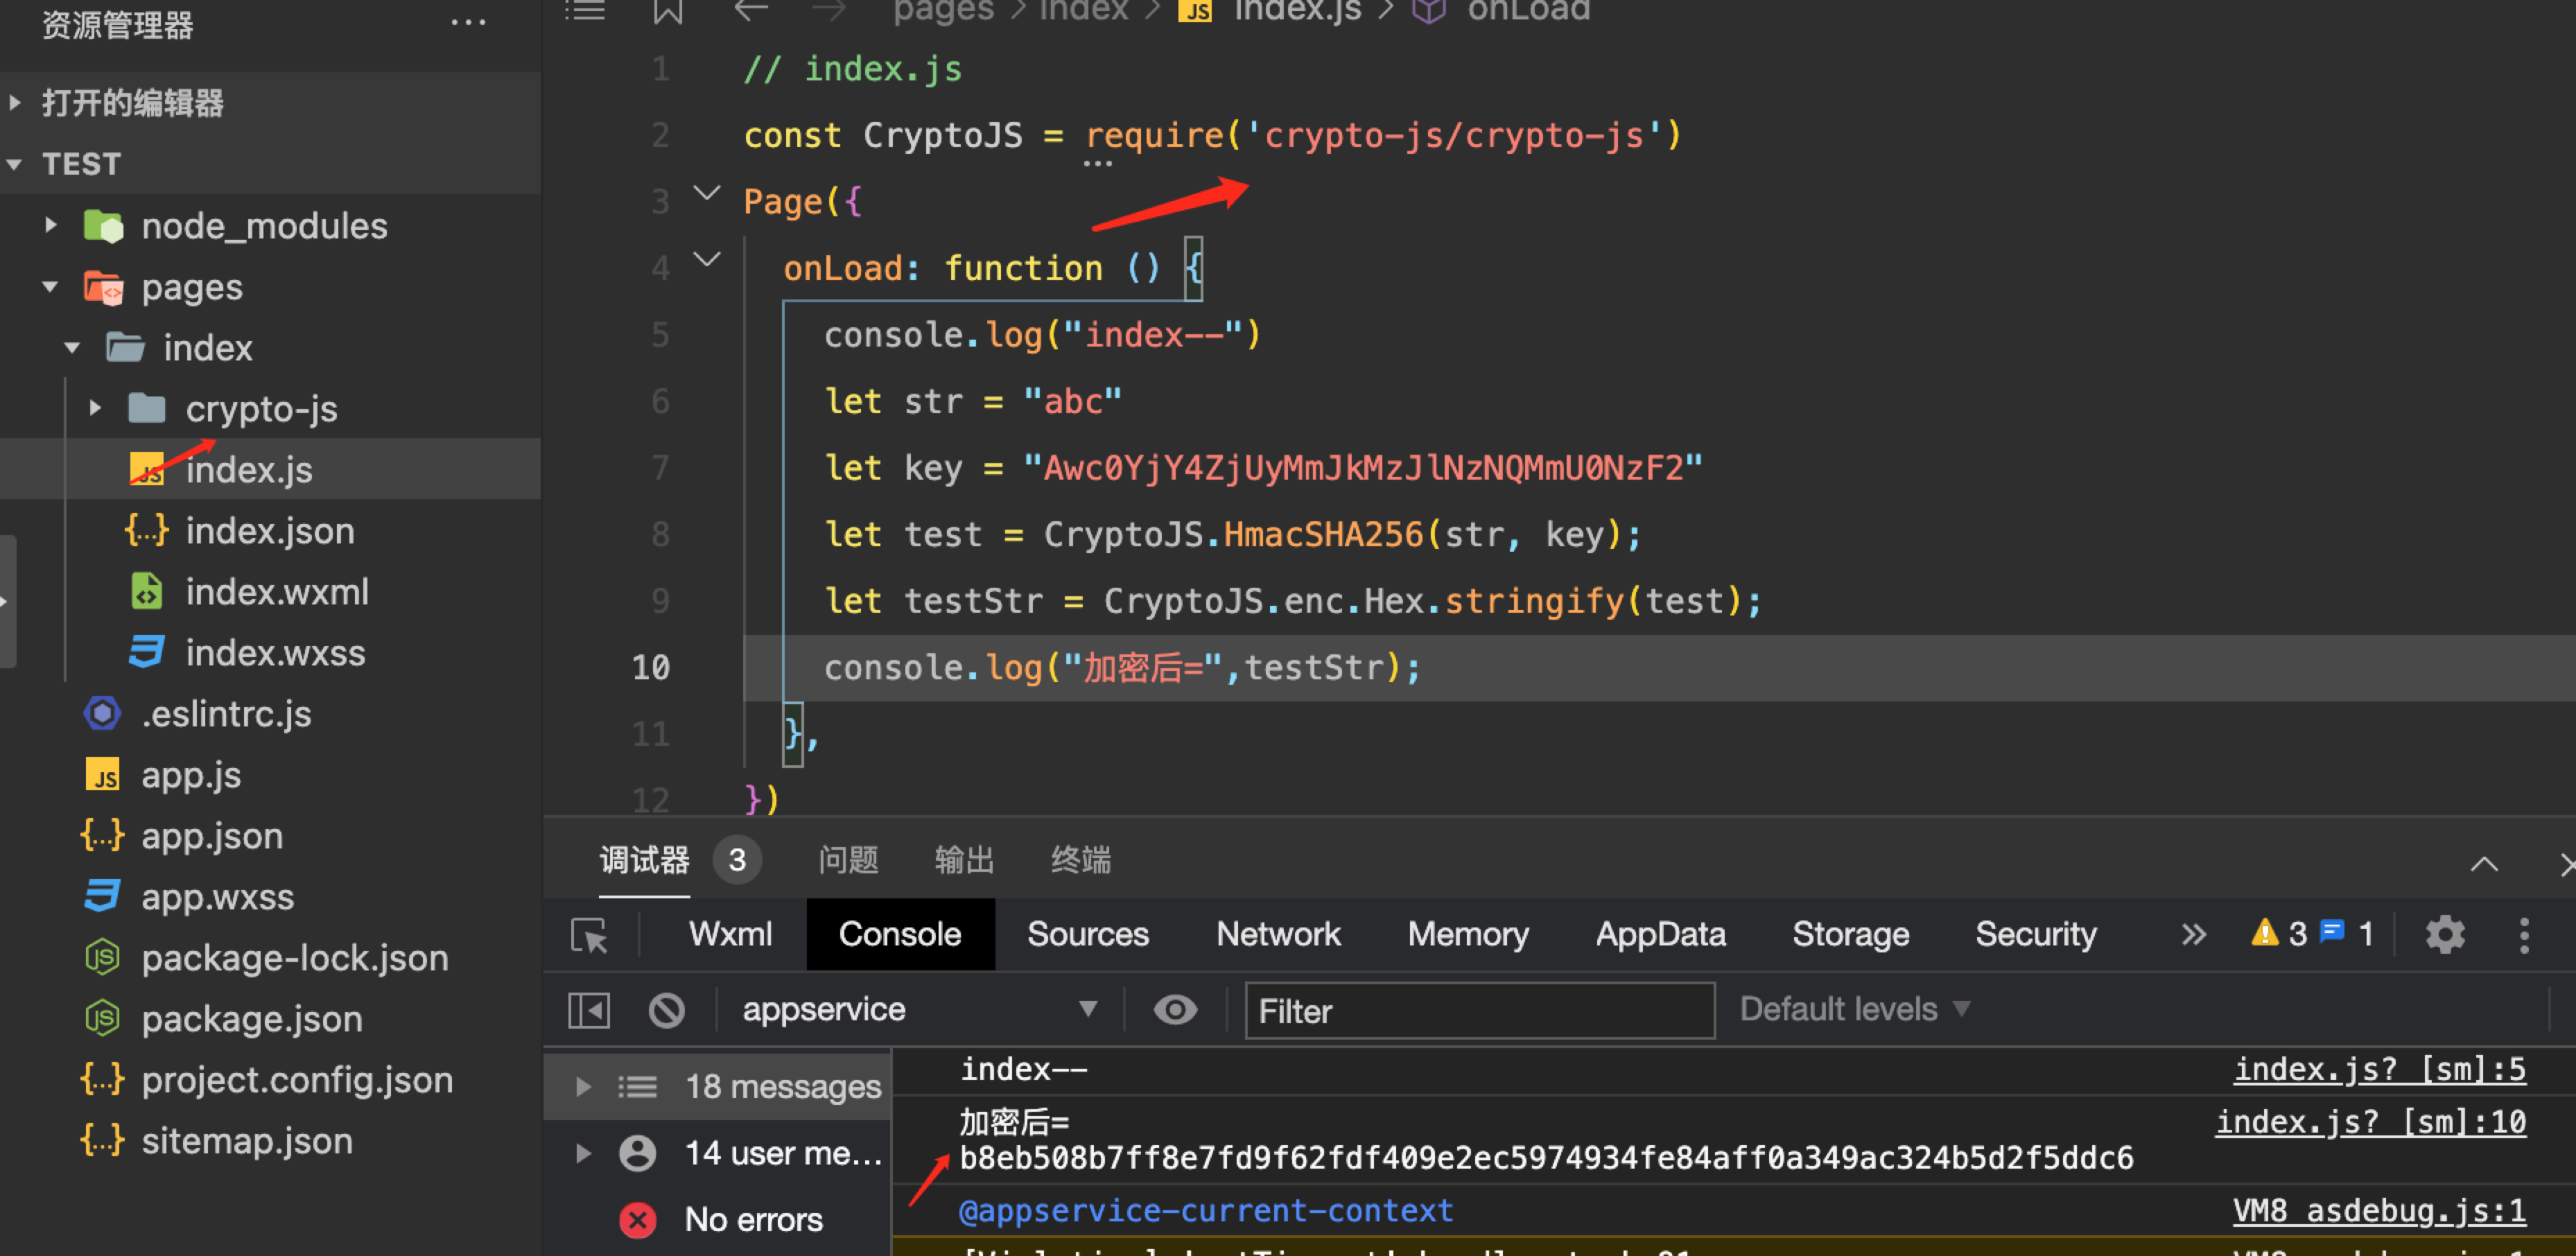Switch to the Sources tab
This screenshot has width=2576, height=1256.
click(1087, 935)
